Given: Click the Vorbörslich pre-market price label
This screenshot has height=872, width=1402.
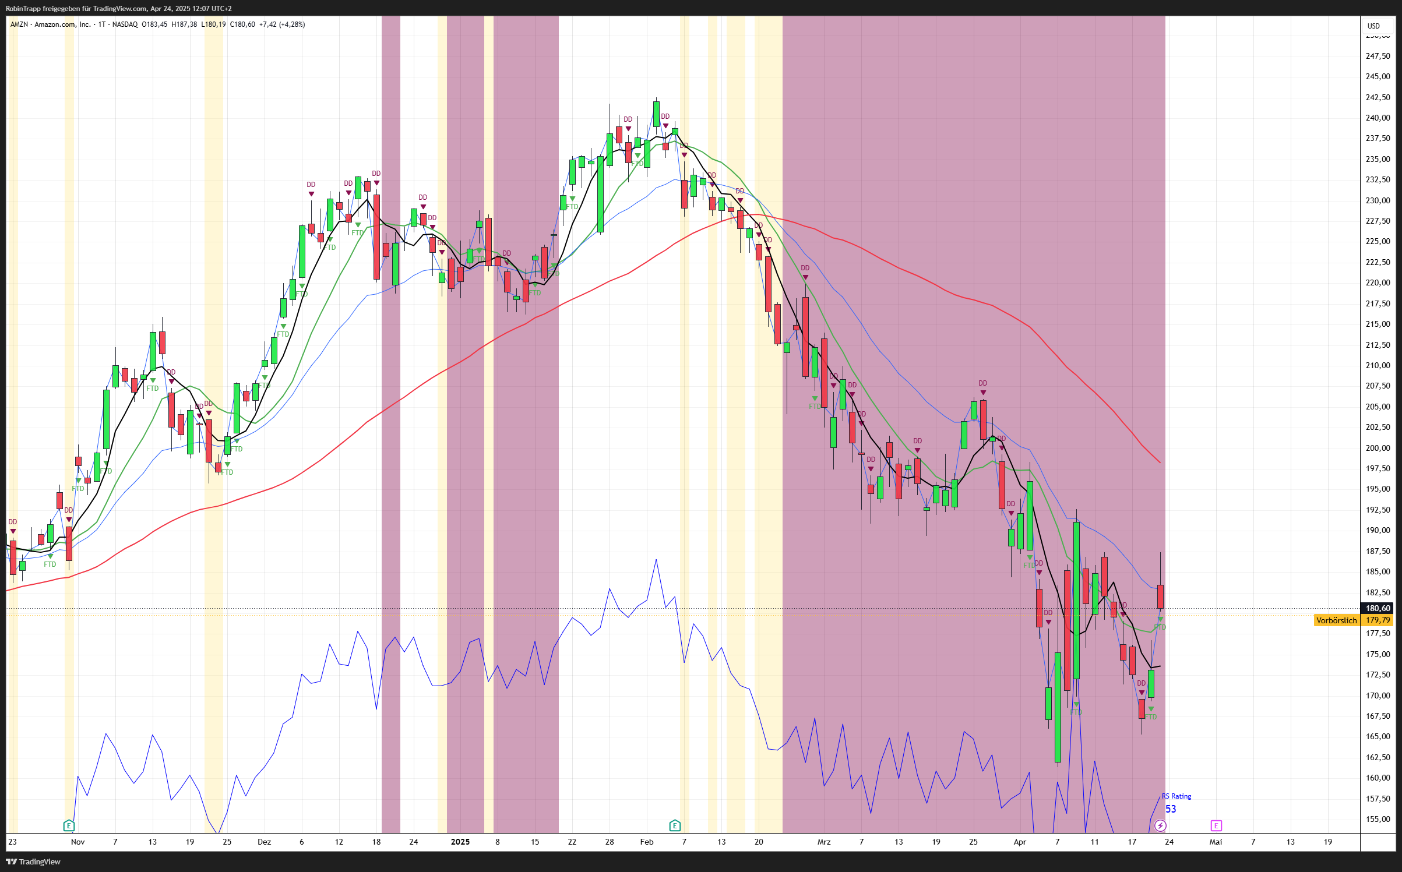Looking at the screenshot, I should coord(1337,620).
